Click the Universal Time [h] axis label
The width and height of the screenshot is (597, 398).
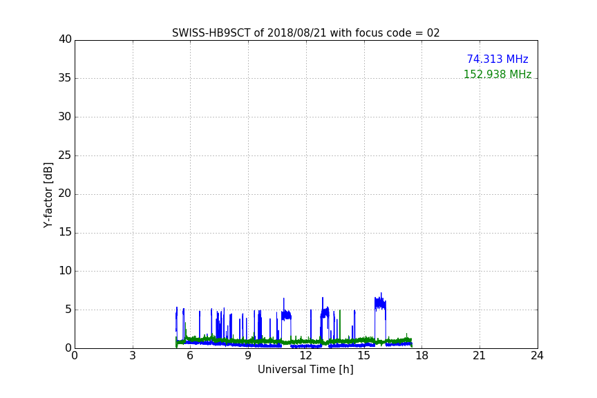click(x=305, y=370)
